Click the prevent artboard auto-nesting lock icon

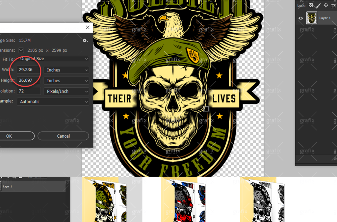(333, 5)
